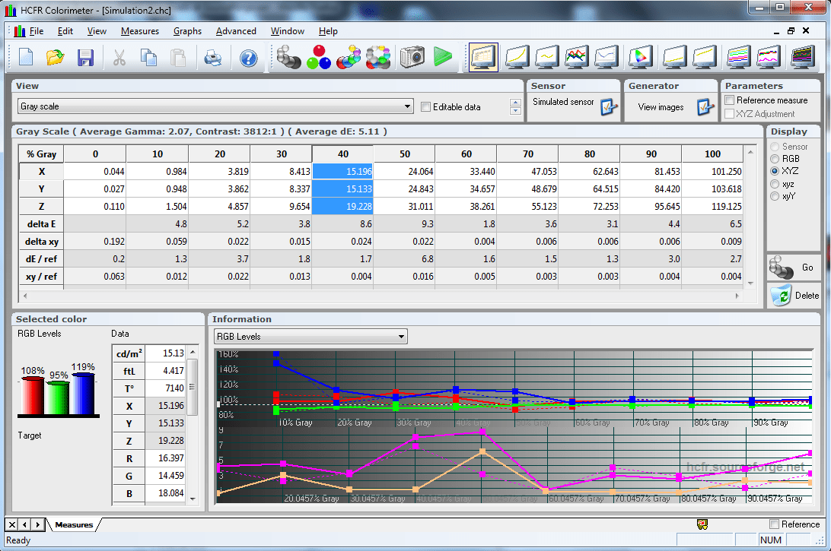This screenshot has height=551, width=831.
Task: Open the RGB Levels data dropdown
Action: [x=403, y=336]
